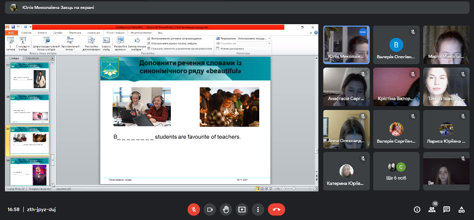Click meeting code zth-jpyz-duj
The width and height of the screenshot is (474, 220).
[41, 210]
